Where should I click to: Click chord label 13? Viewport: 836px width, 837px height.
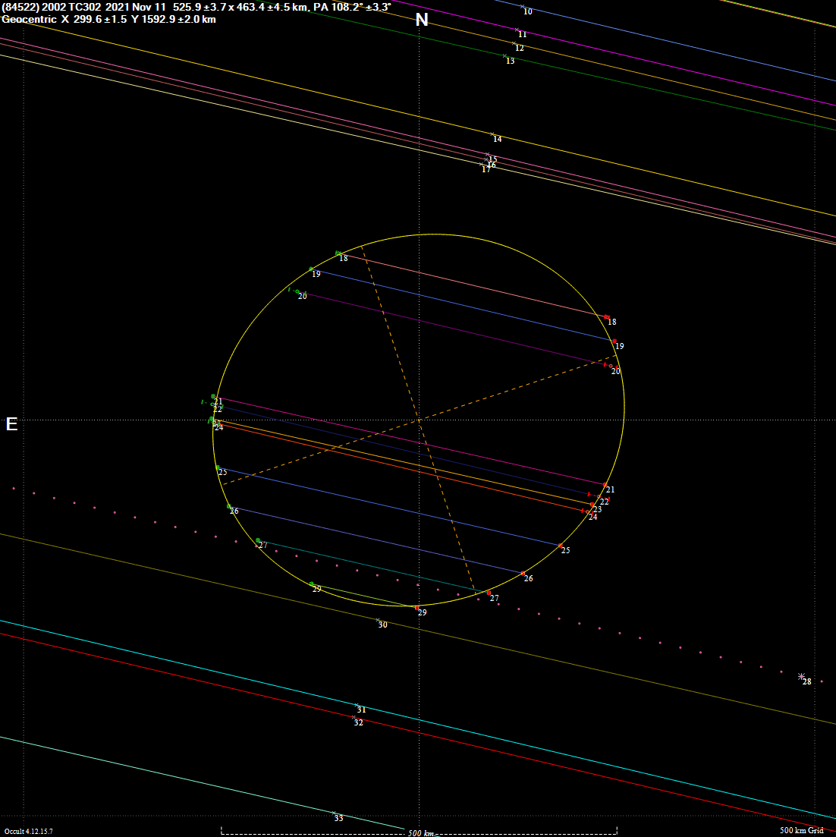tap(510, 61)
